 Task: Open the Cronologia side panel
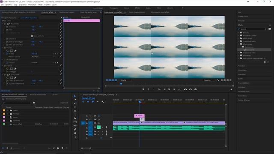click(242, 70)
